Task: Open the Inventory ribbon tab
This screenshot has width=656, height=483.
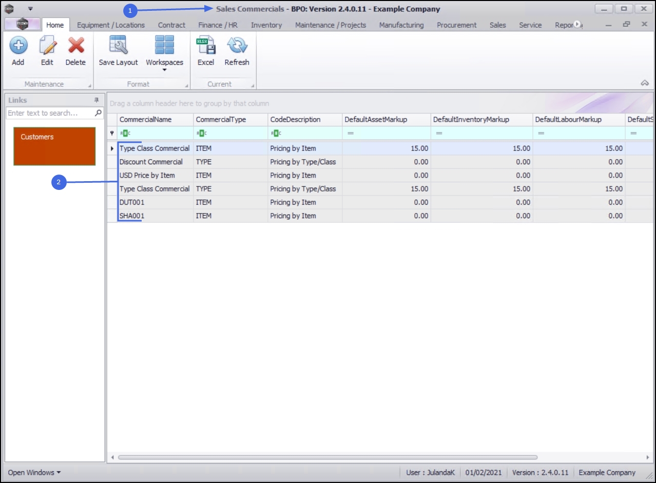Action: tap(266, 25)
